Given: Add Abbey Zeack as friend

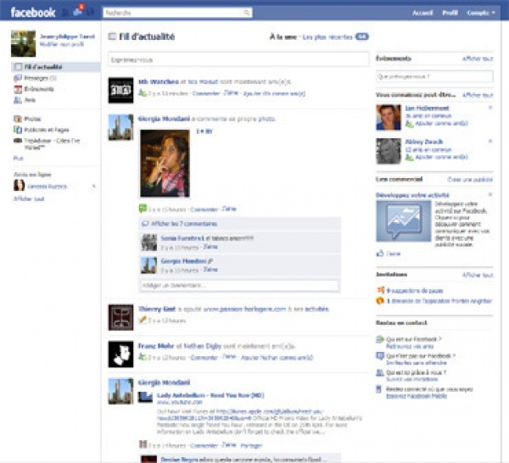Looking at the screenshot, I should click(x=441, y=157).
